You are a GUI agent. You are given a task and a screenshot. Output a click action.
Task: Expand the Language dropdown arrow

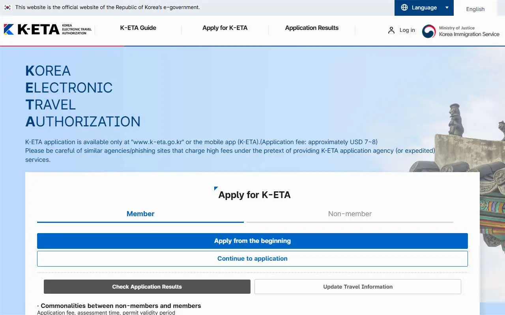coord(447,7)
